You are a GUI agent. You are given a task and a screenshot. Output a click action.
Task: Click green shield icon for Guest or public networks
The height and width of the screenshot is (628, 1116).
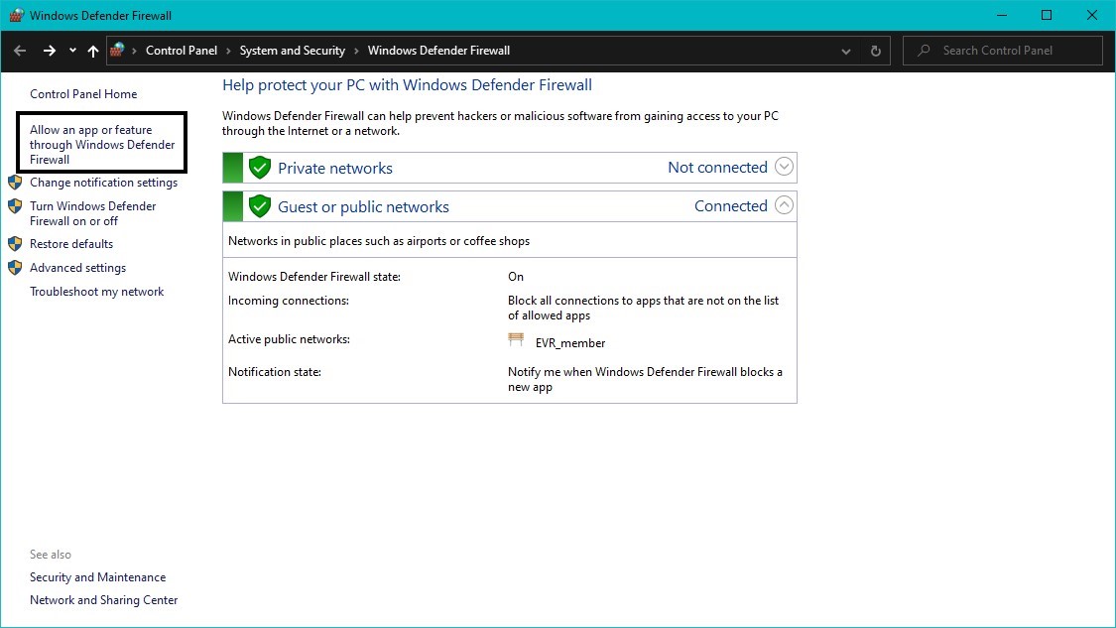(260, 206)
